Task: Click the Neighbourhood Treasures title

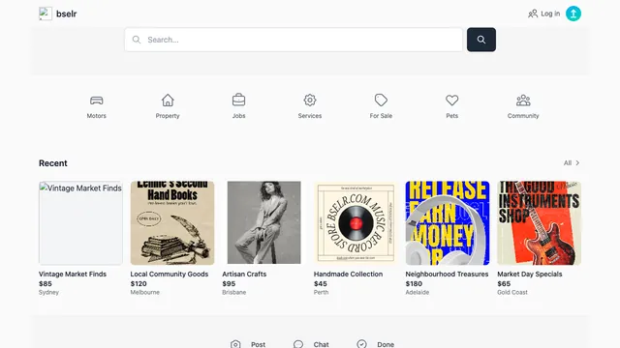Action: pos(447,274)
